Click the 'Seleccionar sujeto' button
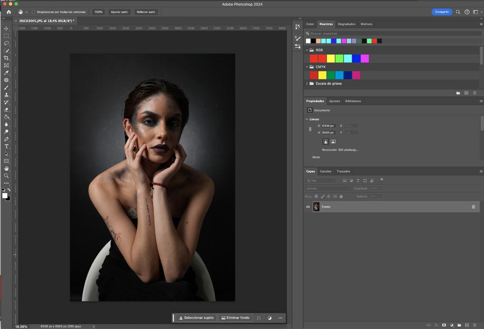The width and height of the screenshot is (484, 329). [196, 318]
